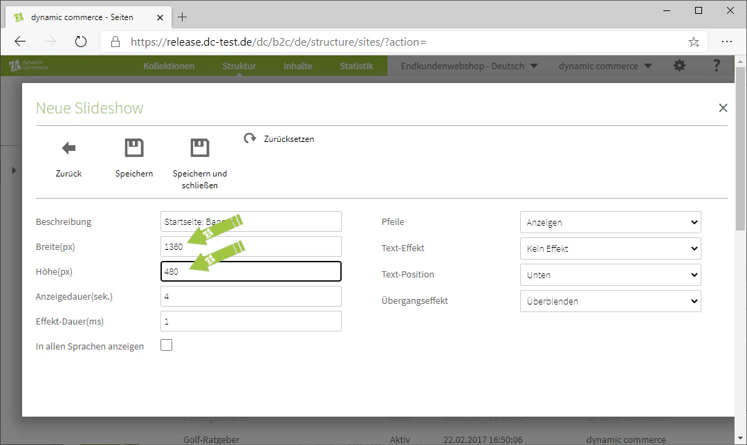Click the Effekt-Dauer(ms) input field
This screenshot has height=445, width=747.
[251, 321]
